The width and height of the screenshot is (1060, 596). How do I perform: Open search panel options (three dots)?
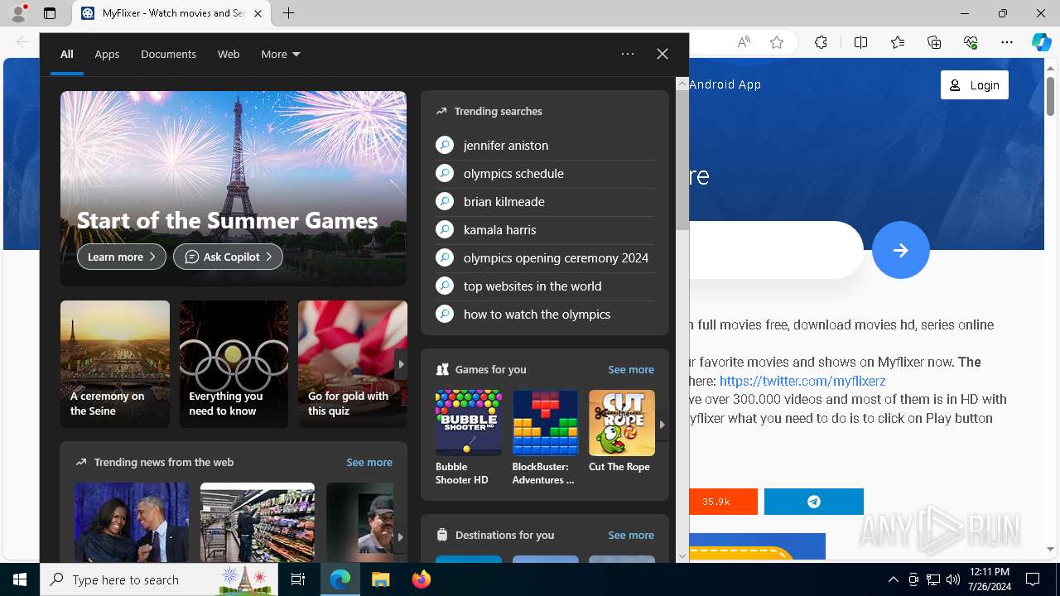(628, 54)
